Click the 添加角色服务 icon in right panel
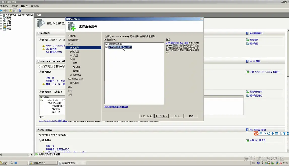The width and height of the screenshot is (289, 166). 247,92
